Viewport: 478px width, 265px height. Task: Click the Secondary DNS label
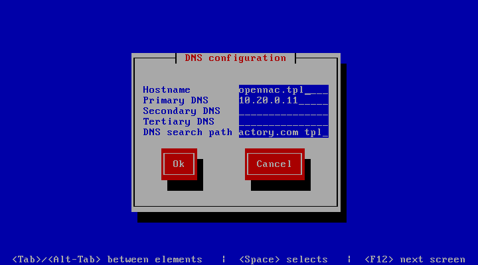182,111
